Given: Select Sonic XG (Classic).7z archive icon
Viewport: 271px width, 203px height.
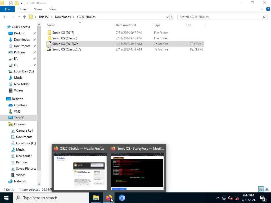Looking at the screenshot, I should 49,49.
